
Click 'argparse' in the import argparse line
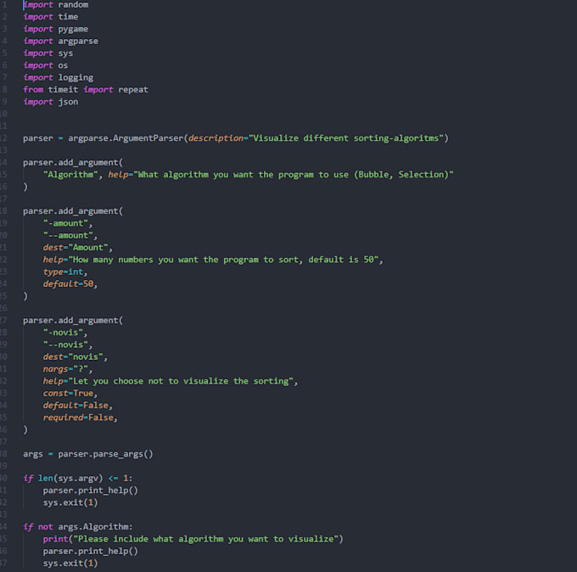78,42
